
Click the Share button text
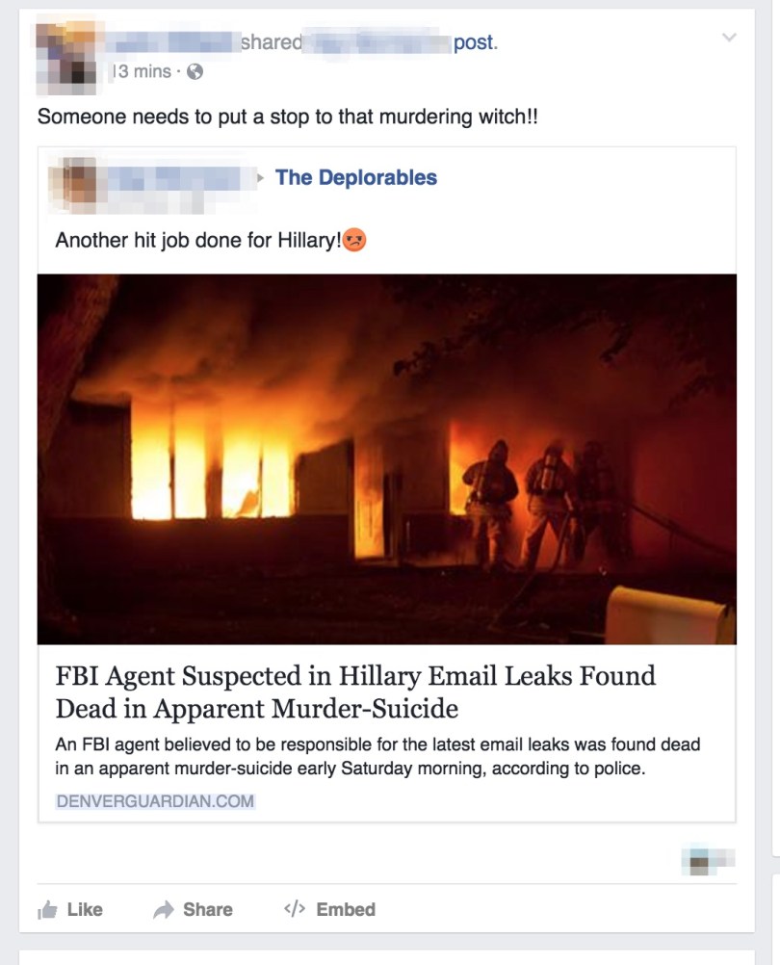click(x=208, y=909)
